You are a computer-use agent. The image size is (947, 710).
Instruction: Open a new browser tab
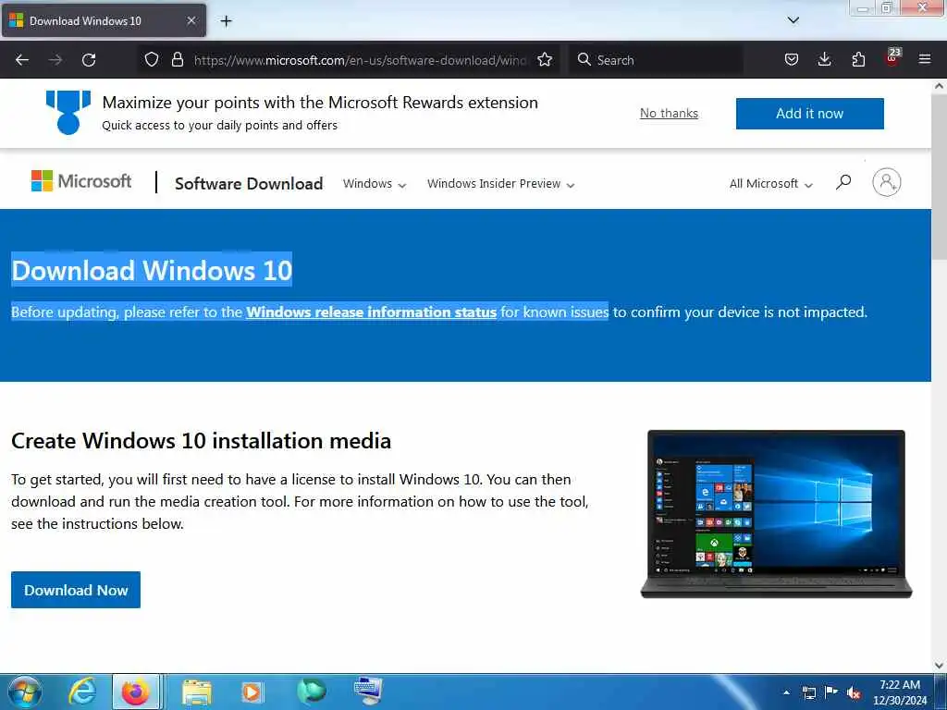coord(226,21)
